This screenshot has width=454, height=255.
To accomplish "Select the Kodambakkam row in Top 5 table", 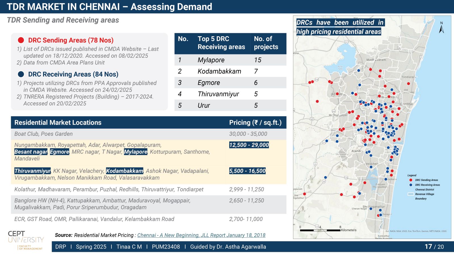I will coord(230,71).
